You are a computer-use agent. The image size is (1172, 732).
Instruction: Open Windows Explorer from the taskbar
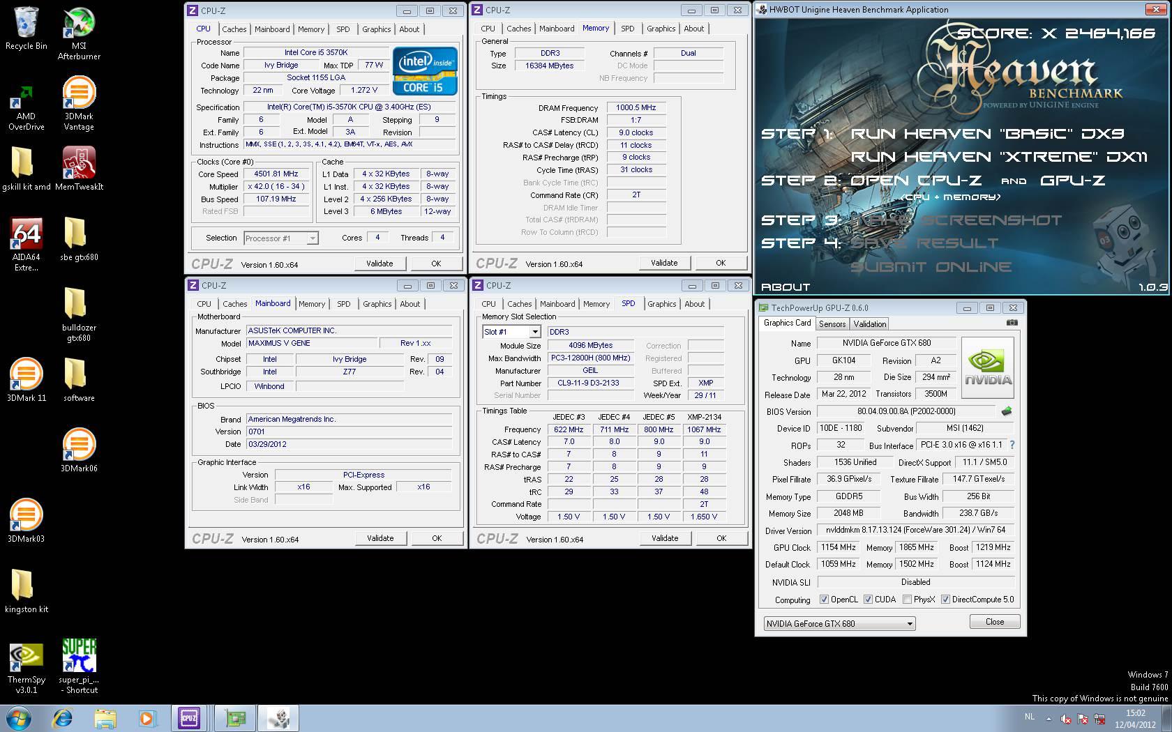(105, 718)
